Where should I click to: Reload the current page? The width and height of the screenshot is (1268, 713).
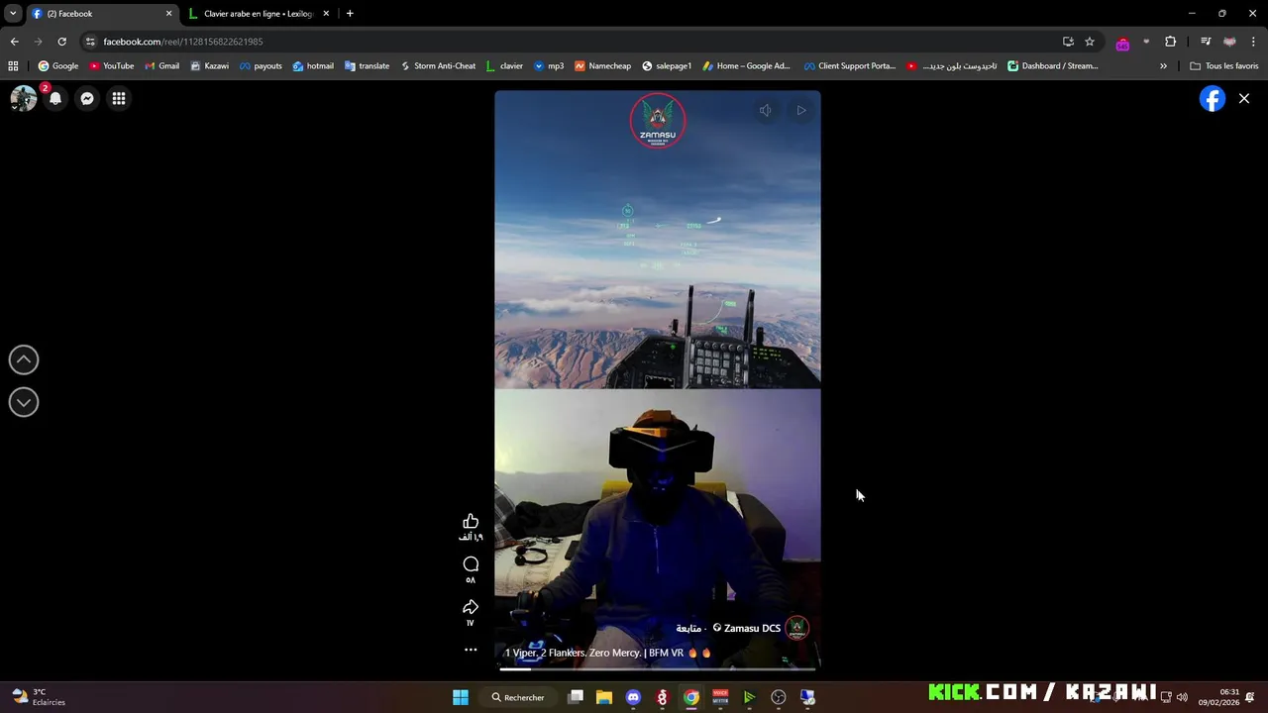(61, 42)
